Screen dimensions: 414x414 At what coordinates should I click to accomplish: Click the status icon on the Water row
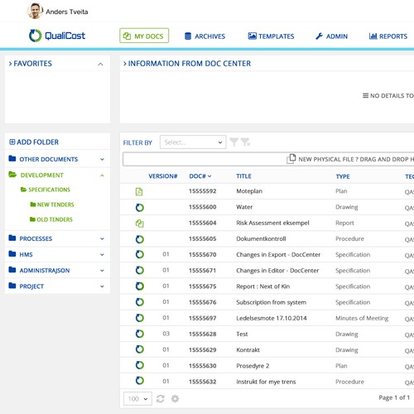click(x=140, y=207)
